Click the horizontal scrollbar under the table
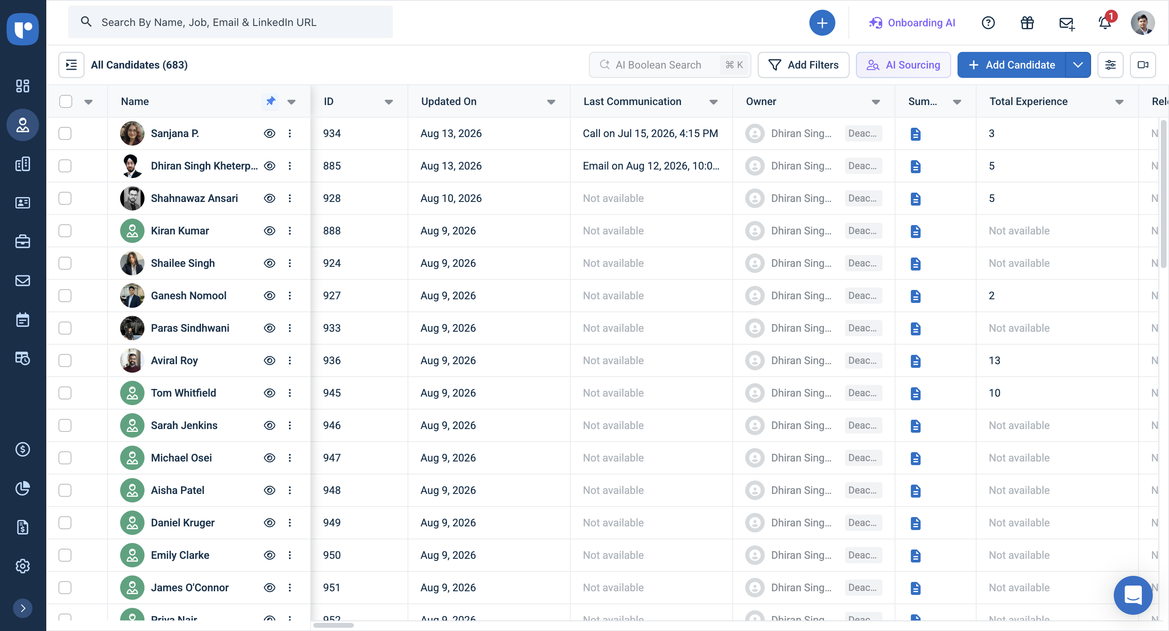 [x=334, y=625]
